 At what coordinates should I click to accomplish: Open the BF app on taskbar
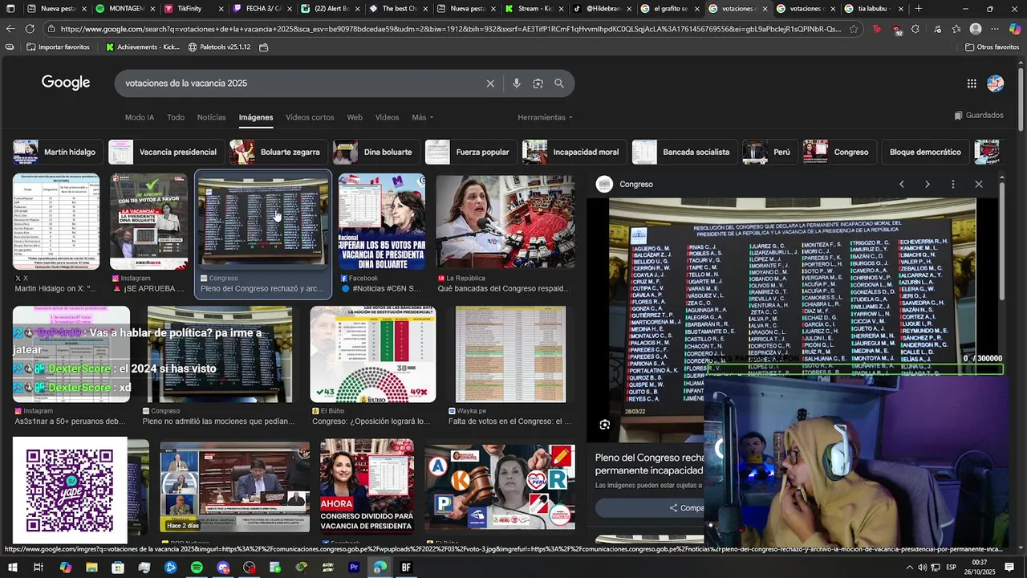pos(406,568)
